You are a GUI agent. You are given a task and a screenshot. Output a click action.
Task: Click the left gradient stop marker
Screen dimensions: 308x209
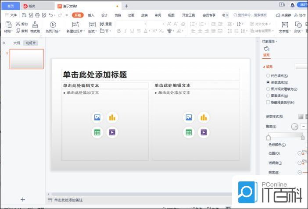[x=268, y=138]
